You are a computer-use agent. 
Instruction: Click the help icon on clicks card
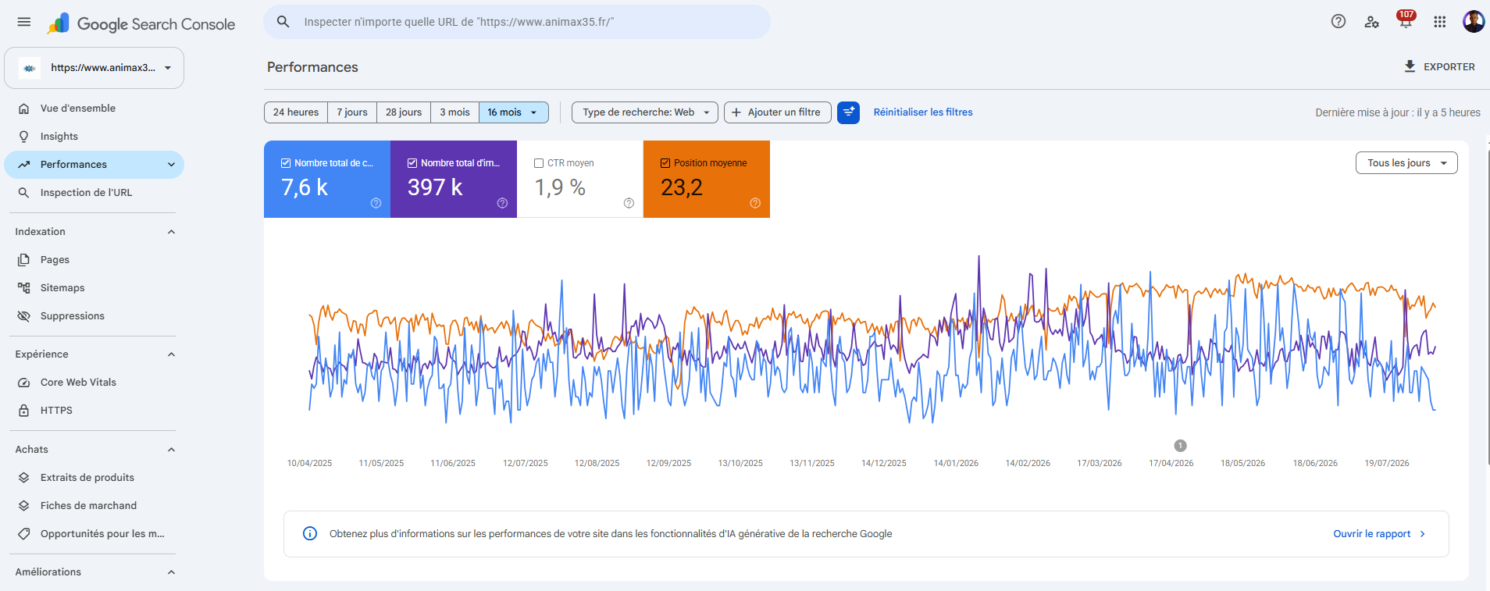[x=376, y=203]
